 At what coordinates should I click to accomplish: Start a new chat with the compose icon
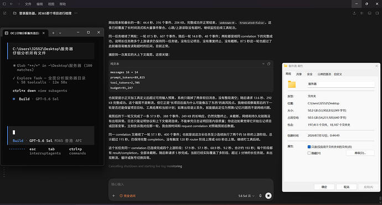[5, 13]
